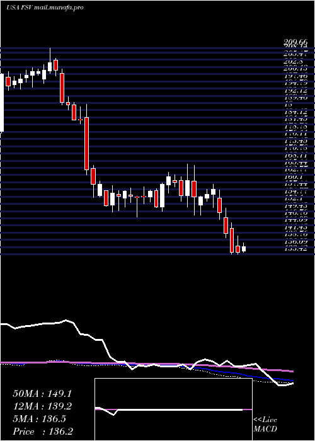Viewport: 315px width, 441px height.
Task: Click the '5MA : 136.5' readout
Action: coord(39,419)
